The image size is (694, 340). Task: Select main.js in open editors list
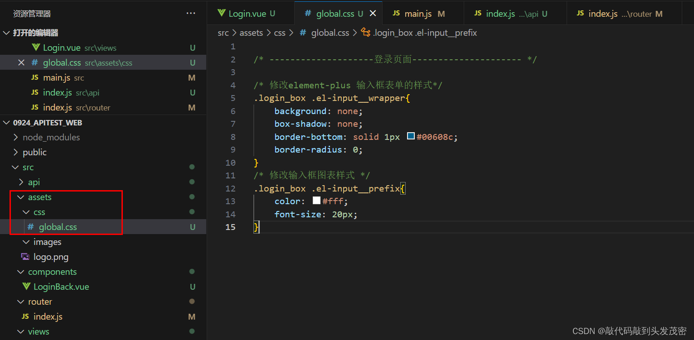[103, 78]
